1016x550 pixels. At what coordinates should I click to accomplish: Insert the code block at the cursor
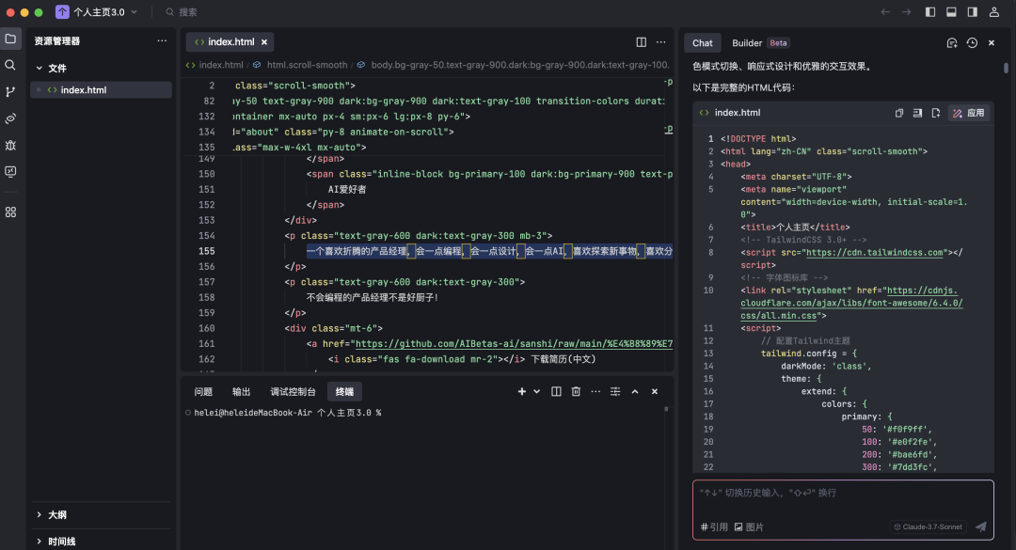[917, 113]
